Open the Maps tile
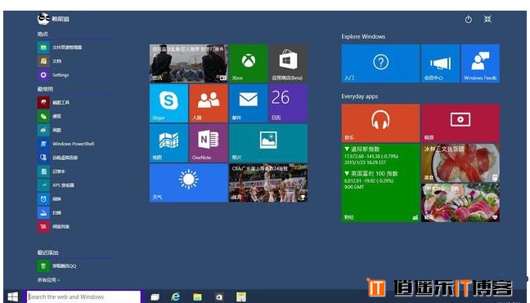This screenshot has height=303, width=530. click(168, 143)
